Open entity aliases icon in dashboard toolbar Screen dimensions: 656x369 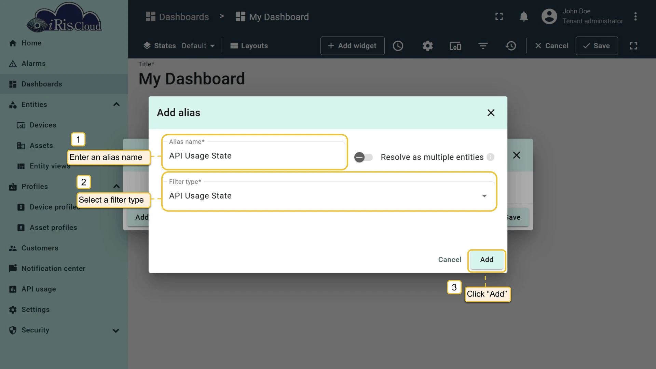click(x=455, y=46)
